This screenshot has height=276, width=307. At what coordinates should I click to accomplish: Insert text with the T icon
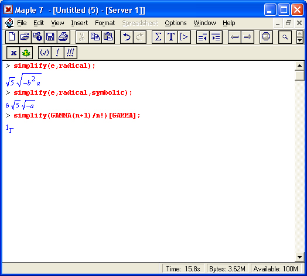(171, 37)
